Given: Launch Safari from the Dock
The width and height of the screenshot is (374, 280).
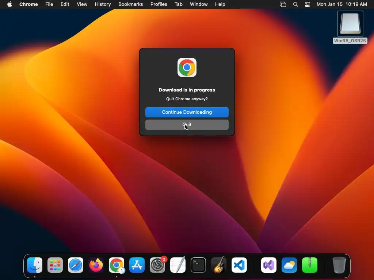Looking at the screenshot, I should (76, 265).
